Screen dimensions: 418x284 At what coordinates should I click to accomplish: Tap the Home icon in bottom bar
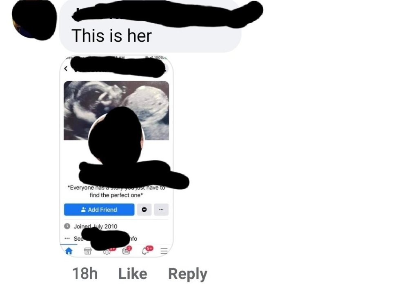(69, 251)
